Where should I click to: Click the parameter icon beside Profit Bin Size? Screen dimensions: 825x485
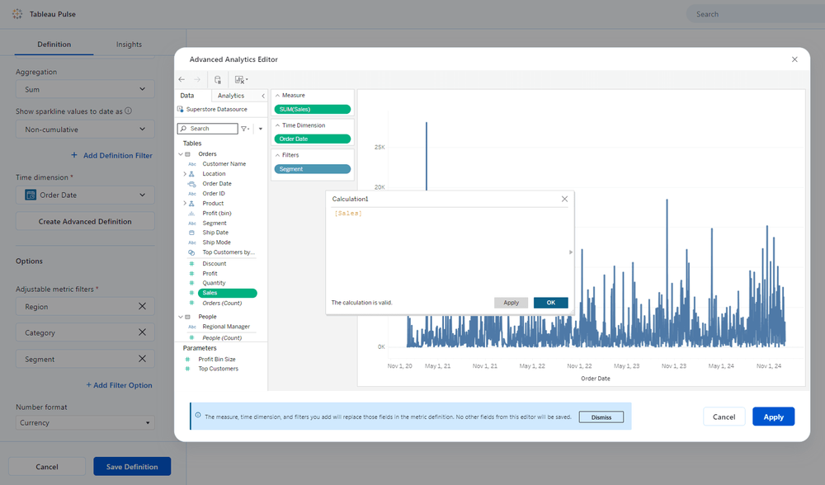pos(187,360)
